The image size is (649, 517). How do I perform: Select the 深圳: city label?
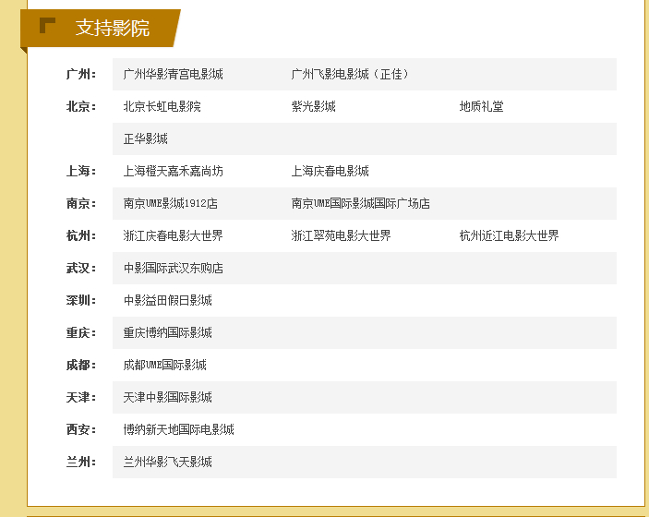point(81,301)
